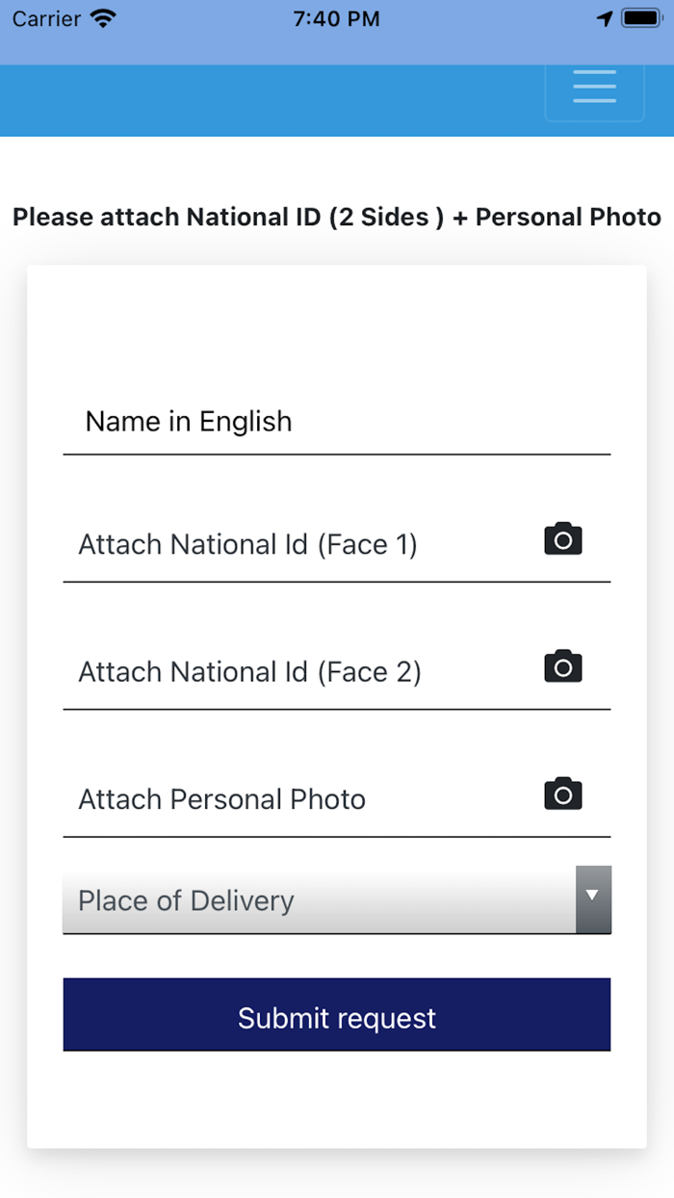Viewport: 674px width, 1198px height.
Task: Open the Place of Delivery dropdown
Action: click(318, 900)
